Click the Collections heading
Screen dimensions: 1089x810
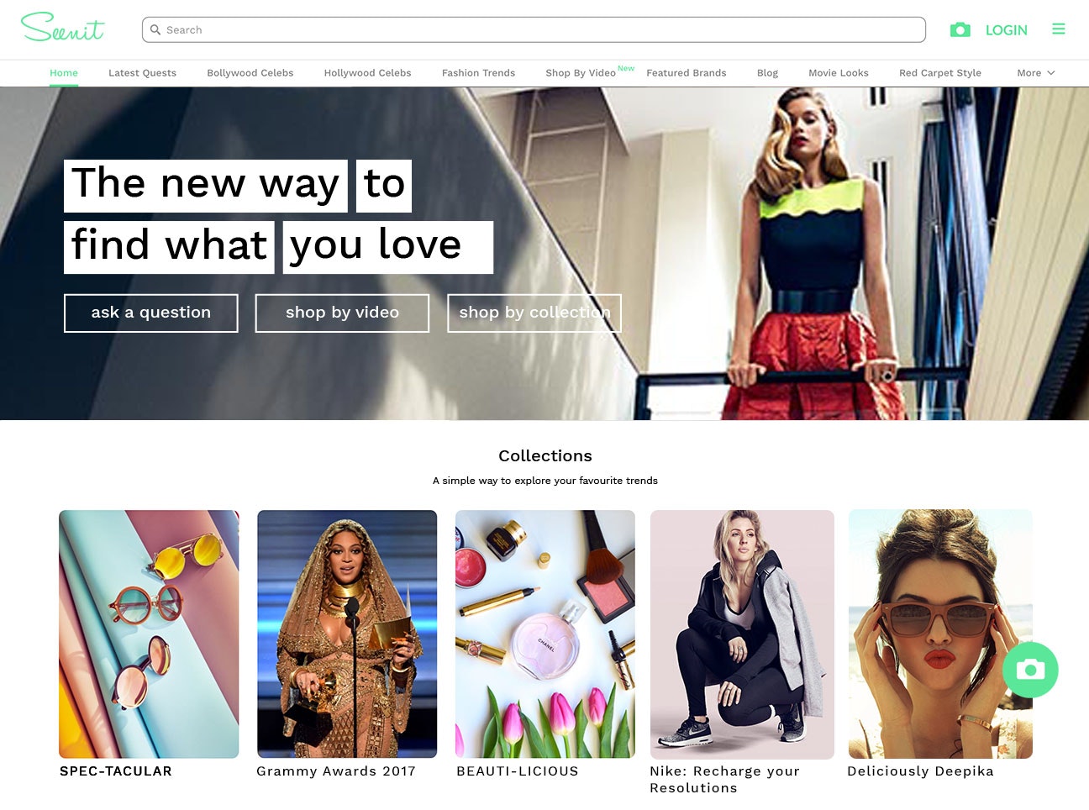[545, 455]
